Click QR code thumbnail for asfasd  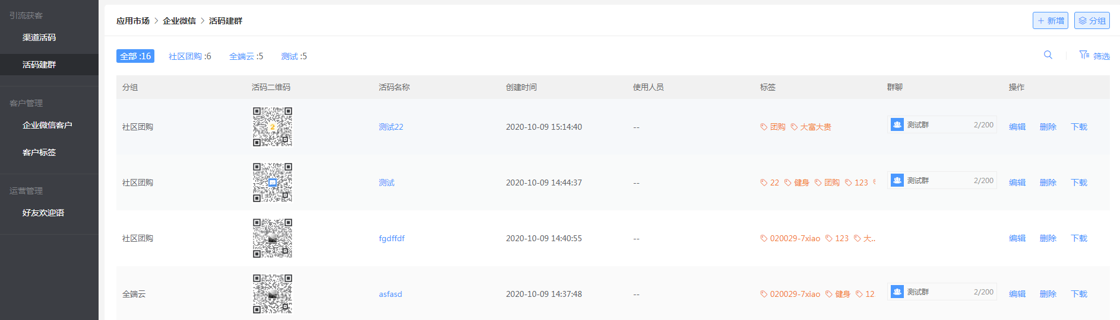click(x=273, y=294)
